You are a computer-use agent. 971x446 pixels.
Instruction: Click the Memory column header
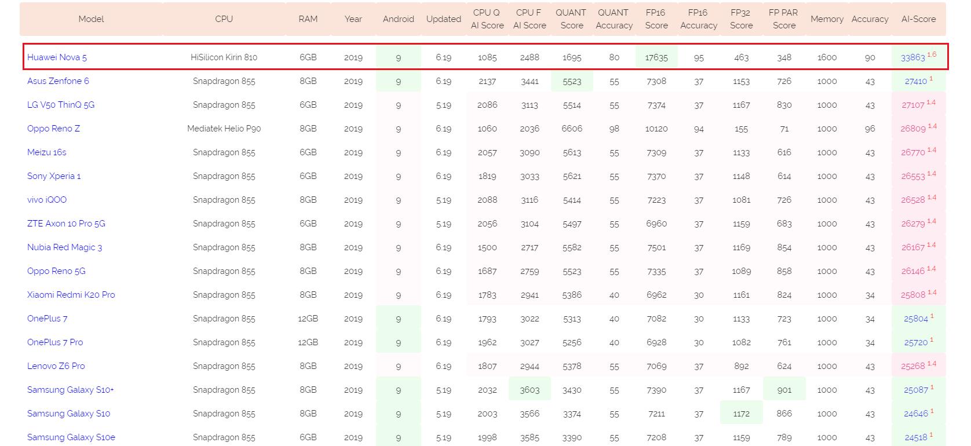pos(827,19)
